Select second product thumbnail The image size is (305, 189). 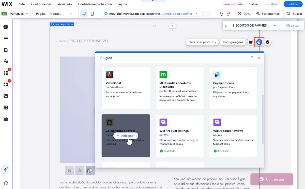(x=80, y=171)
